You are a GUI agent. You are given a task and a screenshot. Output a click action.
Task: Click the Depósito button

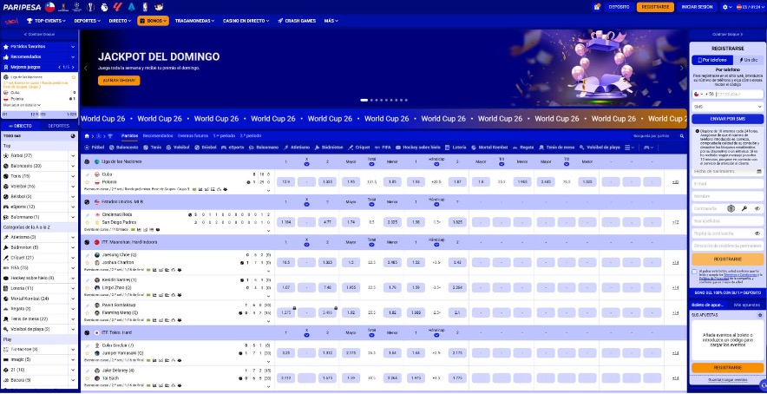619,7
